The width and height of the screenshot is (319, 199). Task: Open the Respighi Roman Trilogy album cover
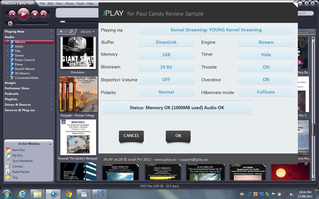(x=78, y=94)
